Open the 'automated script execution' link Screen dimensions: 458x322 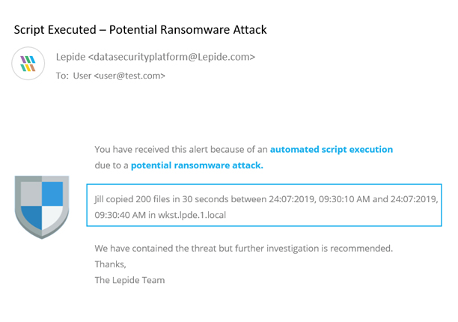tap(332, 149)
